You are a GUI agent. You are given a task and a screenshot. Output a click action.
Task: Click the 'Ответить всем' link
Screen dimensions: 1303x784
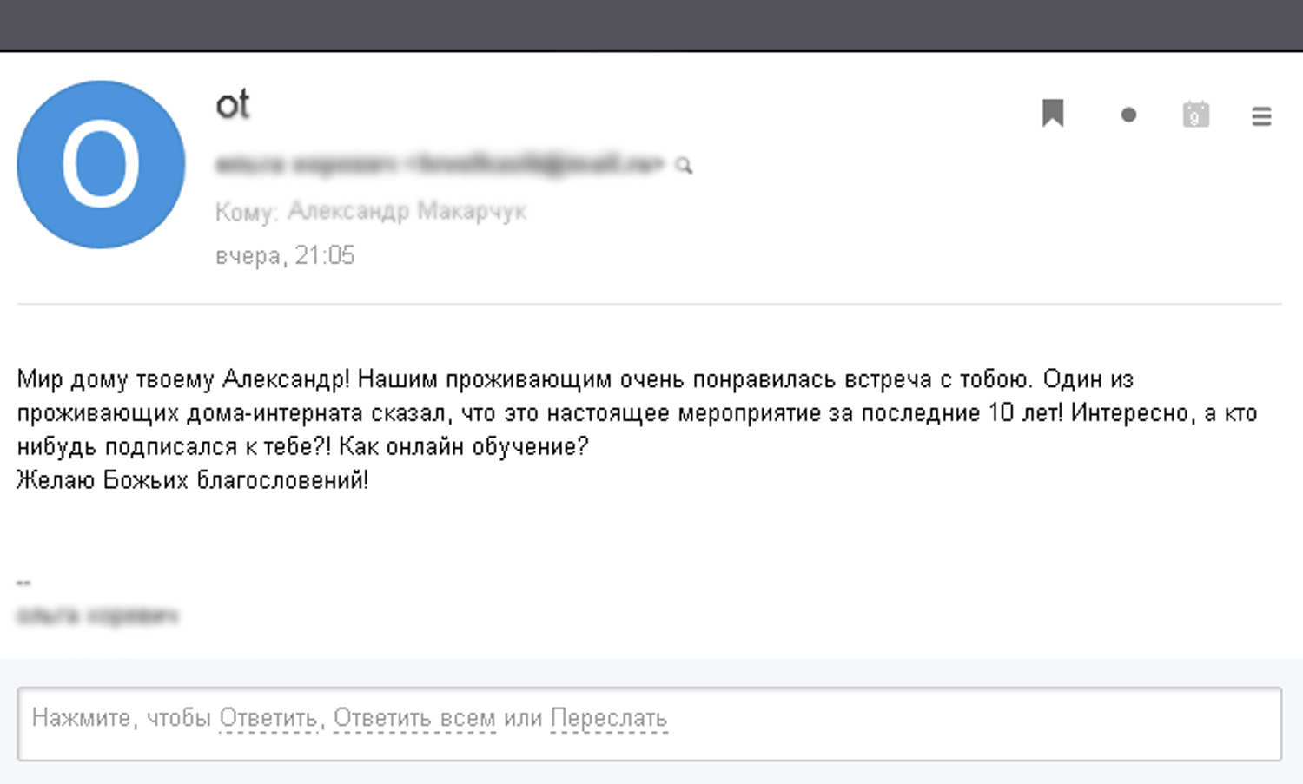414,718
